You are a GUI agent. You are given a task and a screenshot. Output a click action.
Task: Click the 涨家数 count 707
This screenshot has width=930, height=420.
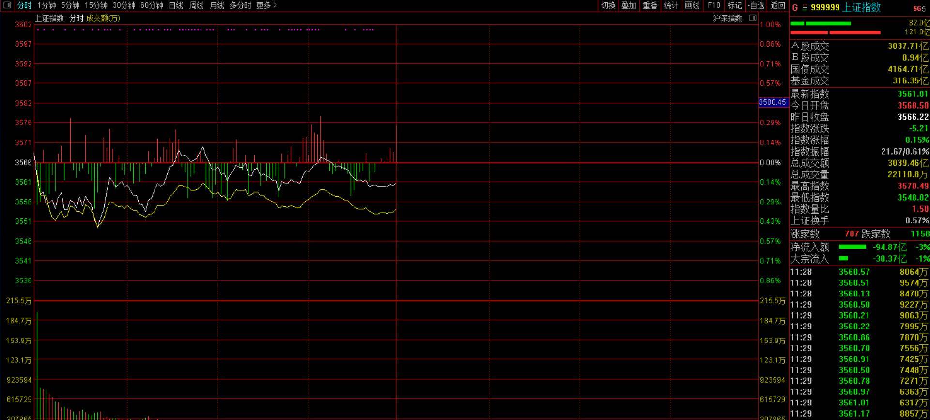(x=852, y=234)
